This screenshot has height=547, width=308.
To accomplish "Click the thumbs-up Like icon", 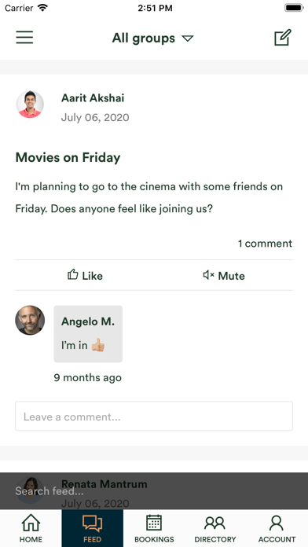I will click(72, 274).
